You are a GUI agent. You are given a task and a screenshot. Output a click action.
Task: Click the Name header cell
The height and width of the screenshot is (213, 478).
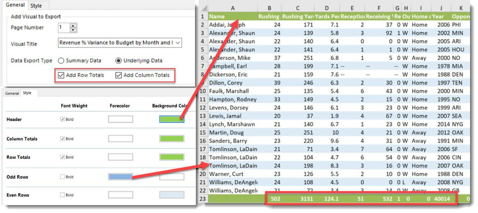tap(233, 16)
